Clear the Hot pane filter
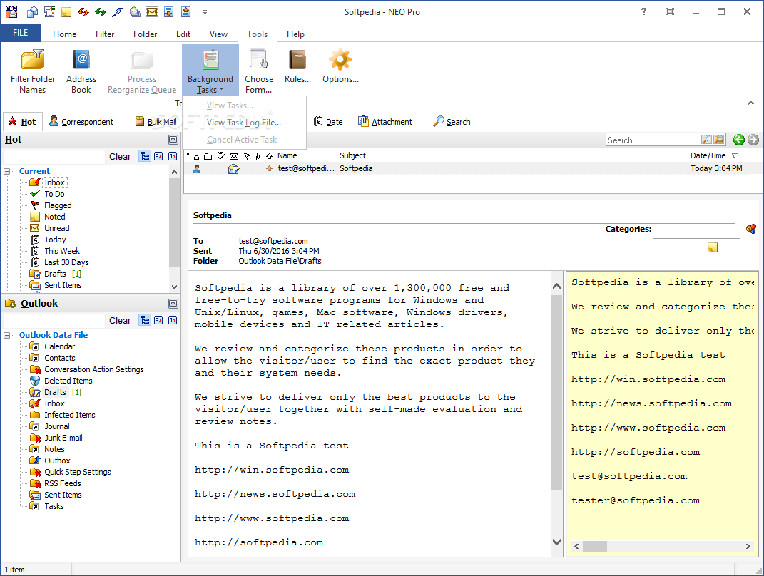This screenshot has width=764, height=576. [x=120, y=157]
